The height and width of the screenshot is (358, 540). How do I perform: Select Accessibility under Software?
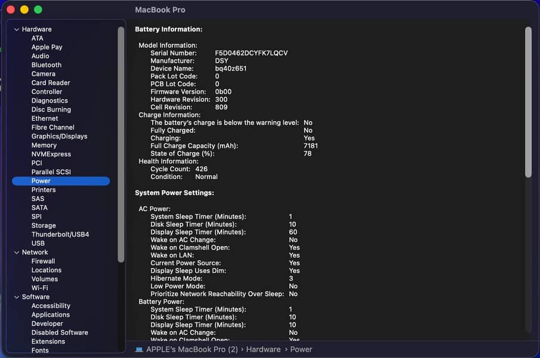click(51, 306)
